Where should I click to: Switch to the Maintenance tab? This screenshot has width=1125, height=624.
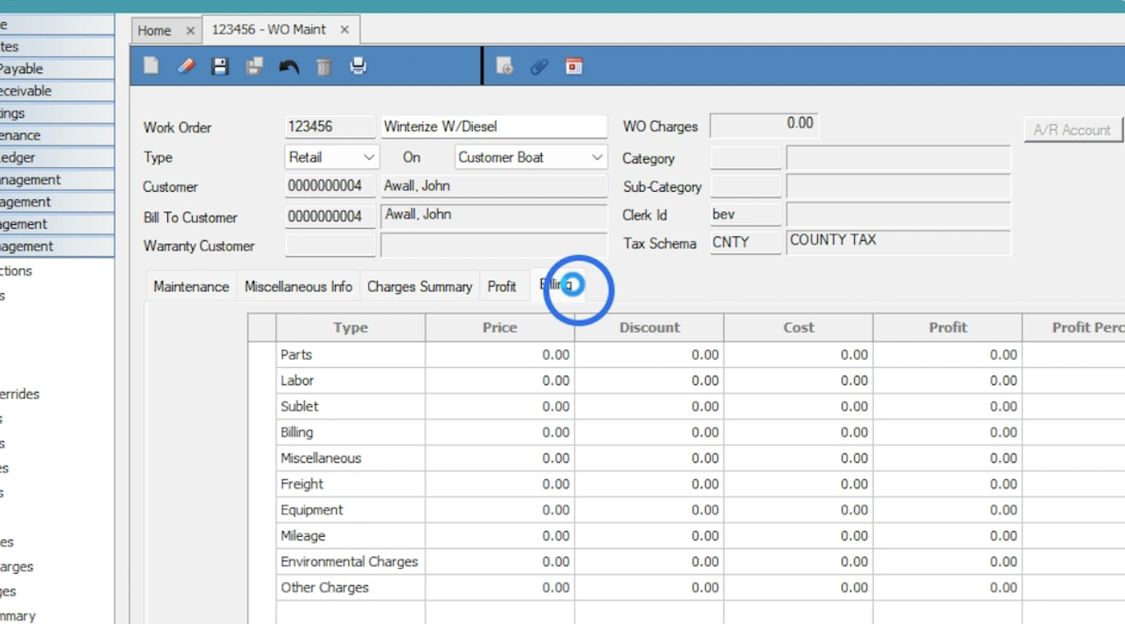point(191,286)
